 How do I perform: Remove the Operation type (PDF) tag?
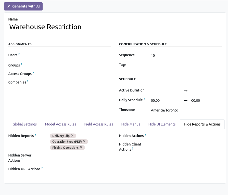pos(84,141)
